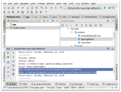
Task: Open Project panel settings gear
Action: (53, 21)
